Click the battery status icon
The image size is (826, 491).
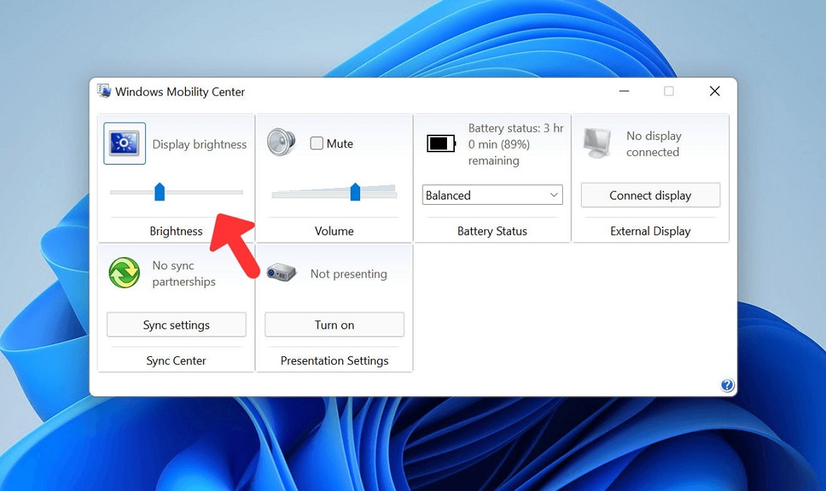coord(441,143)
